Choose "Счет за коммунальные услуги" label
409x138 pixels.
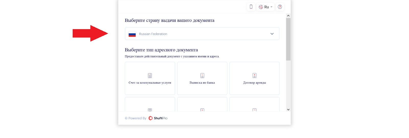tap(150, 83)
